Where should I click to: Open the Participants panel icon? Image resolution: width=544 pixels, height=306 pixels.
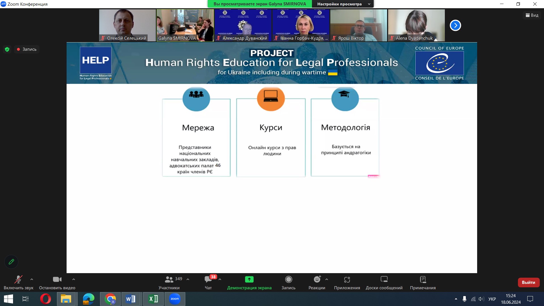click(169, 280)
